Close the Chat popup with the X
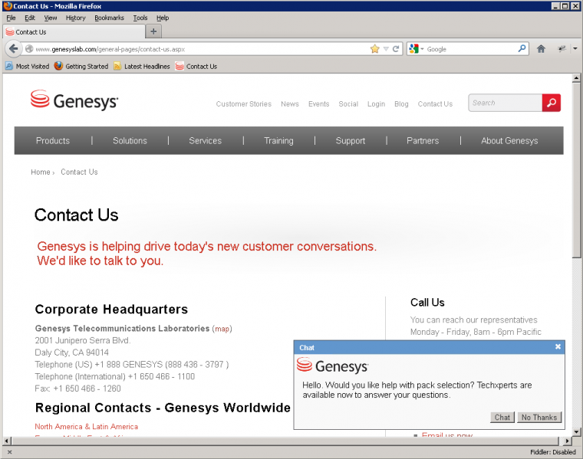 click(x=558, y=346)
